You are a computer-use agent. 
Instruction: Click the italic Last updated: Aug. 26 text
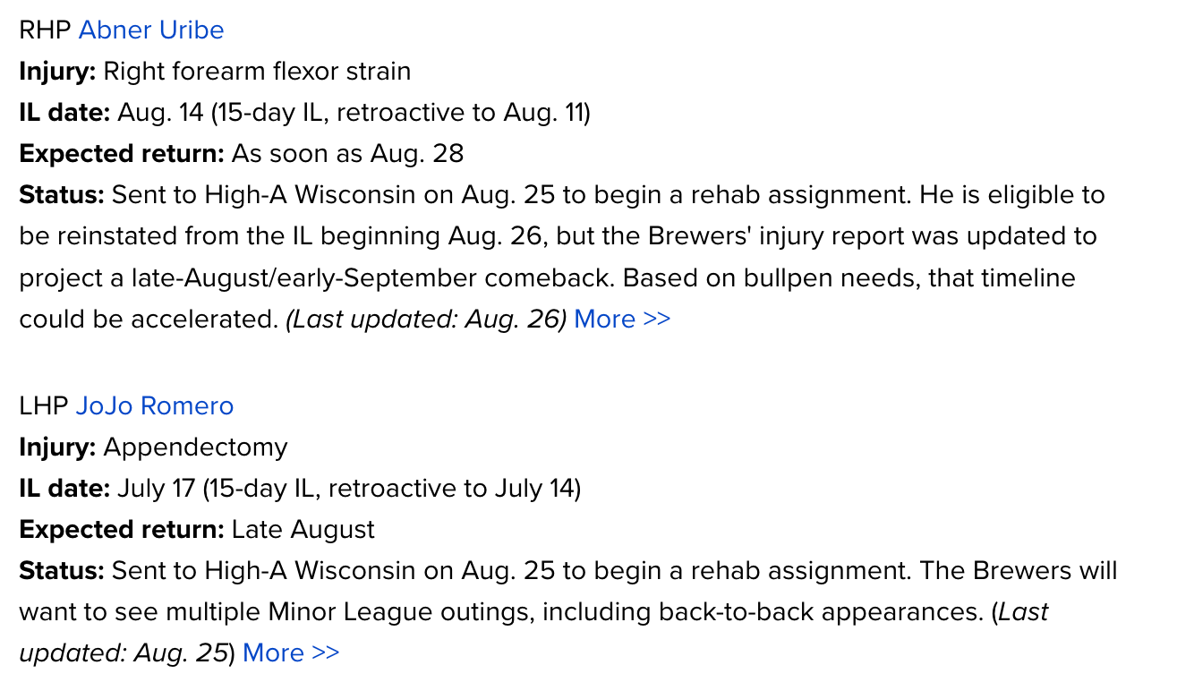point(426,319)
